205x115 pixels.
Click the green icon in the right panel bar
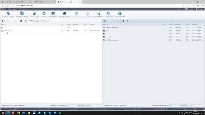tap(127, 21)
